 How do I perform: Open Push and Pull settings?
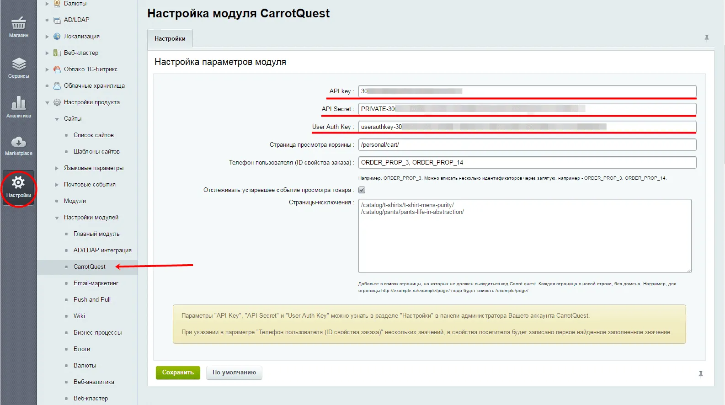click(x=92, y=299)
